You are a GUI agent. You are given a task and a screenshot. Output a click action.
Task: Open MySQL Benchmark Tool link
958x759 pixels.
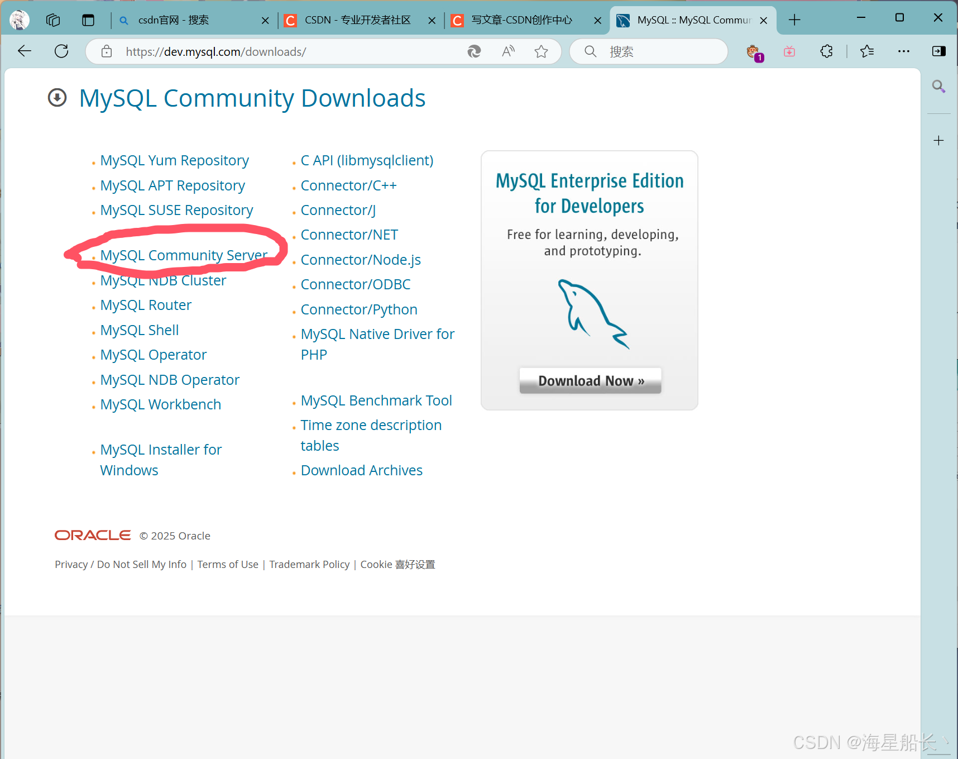(x=376, y=400)
